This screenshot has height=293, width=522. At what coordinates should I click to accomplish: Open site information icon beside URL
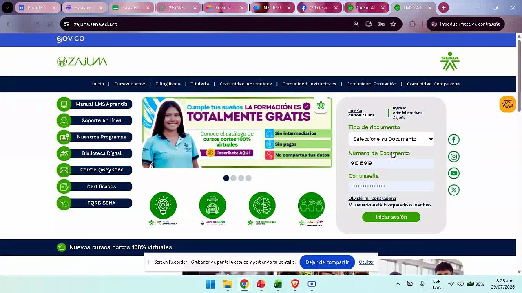coord(67,24)
